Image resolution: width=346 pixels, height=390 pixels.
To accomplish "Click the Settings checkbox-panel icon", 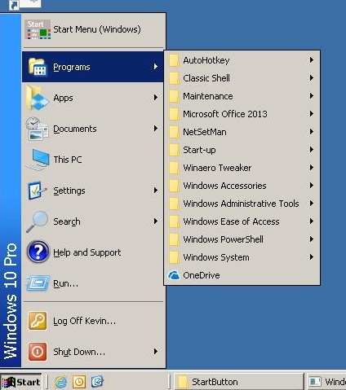I will click(x=38, y=191).
